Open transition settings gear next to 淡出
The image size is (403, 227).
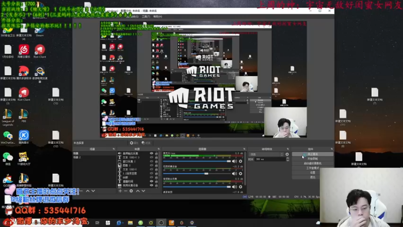[287, 154]
